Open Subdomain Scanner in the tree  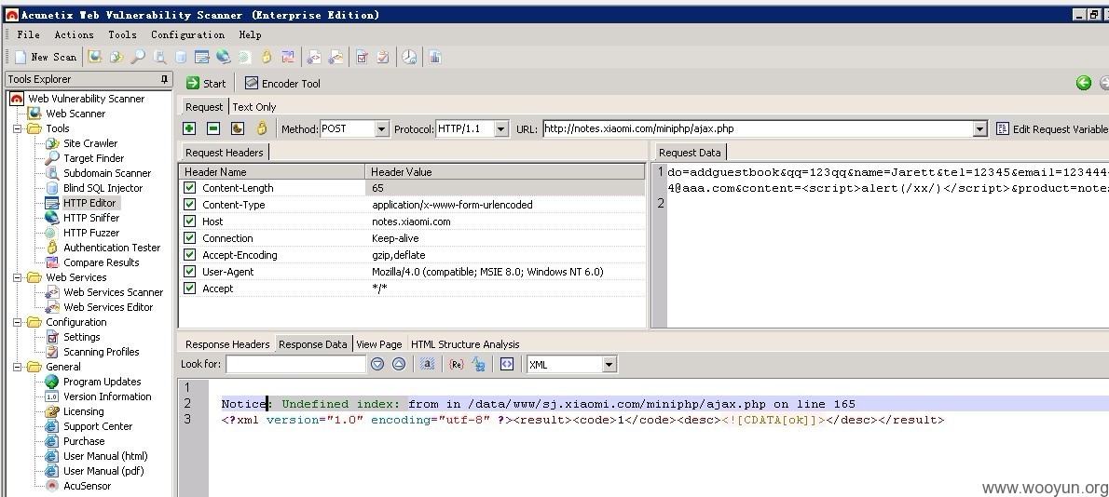click(107, 173)
